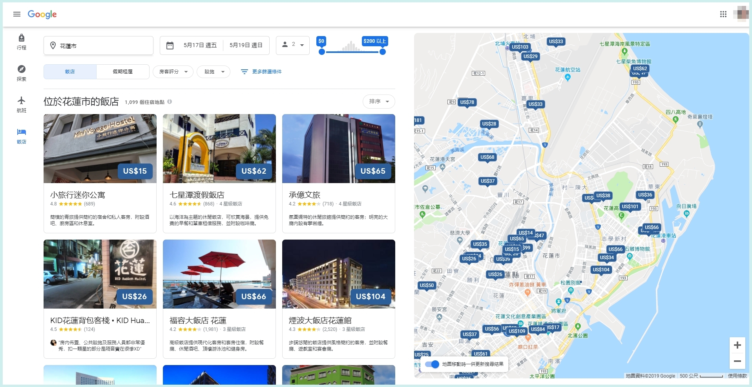Toggle 地圖移動時一併更新搜尋結果 switch

[x=432, y=364]
